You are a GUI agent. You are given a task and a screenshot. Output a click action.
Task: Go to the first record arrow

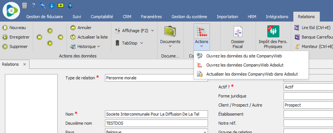[39, 37]
